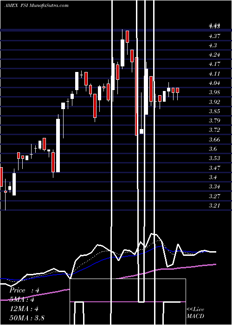
Task: Select the '12MA : 4' legend entry
Action: [x=24, y=309]
